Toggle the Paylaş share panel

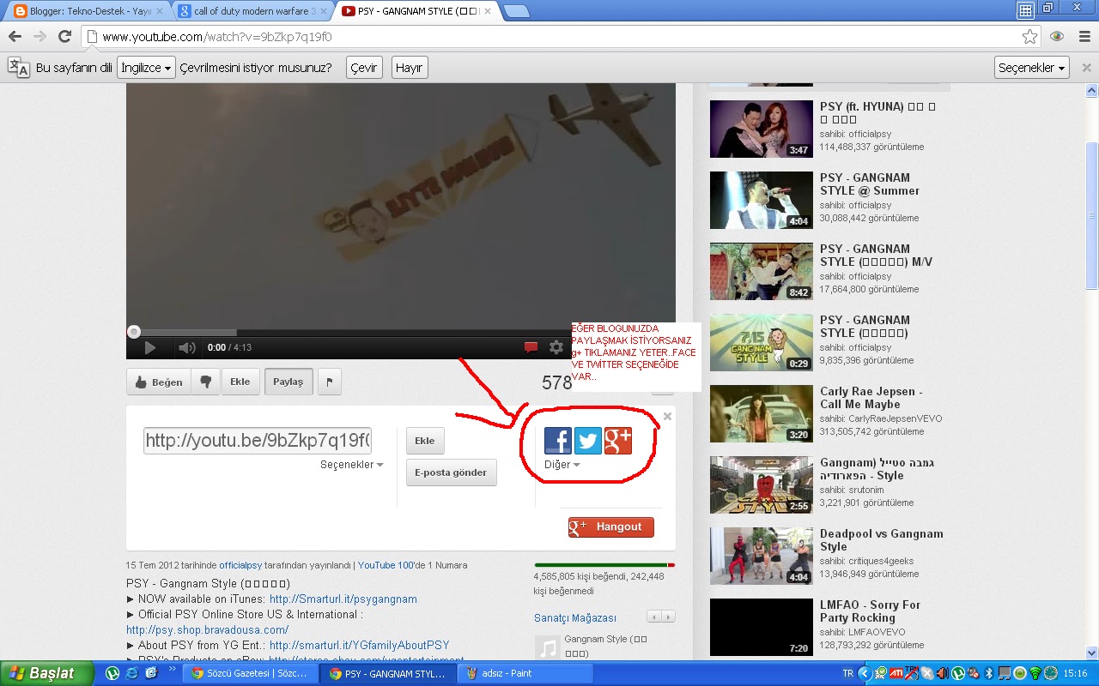[x=288, y=382]
